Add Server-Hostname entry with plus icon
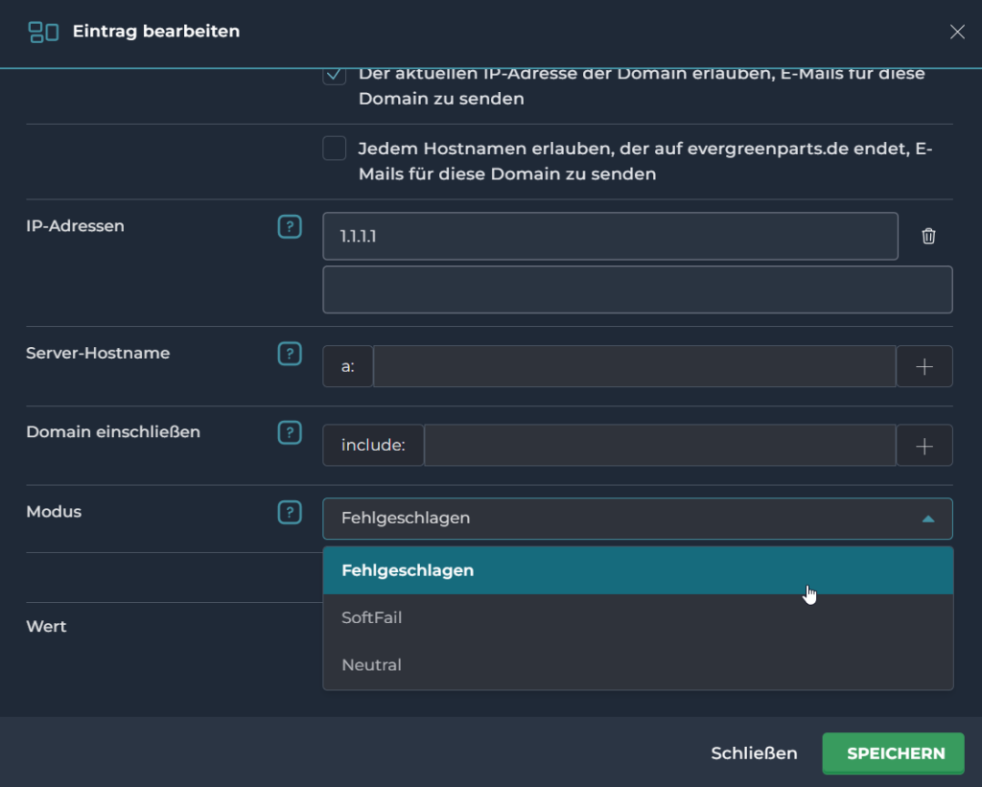 pyautogui.click(x=924, y=366)
